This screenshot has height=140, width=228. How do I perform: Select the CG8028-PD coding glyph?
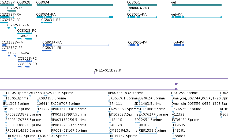point(24,67)
